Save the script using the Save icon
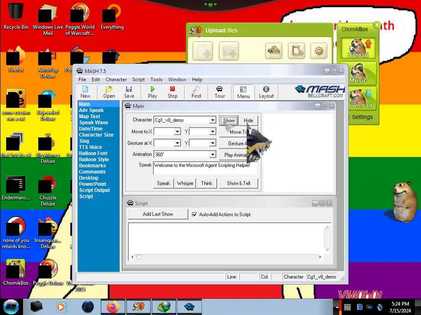This screenshot has width=421, height=315. pyautogui.click(x=129, y=92)
